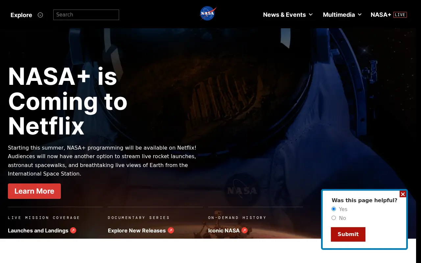Click the paragraph starting 'Starting this summer'
This screenshot has height=263, width=421.
pos(102,161)
